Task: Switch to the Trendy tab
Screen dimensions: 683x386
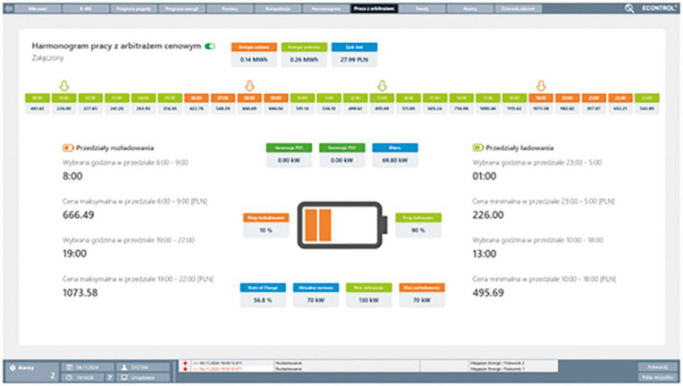Action: click(422, 8)
